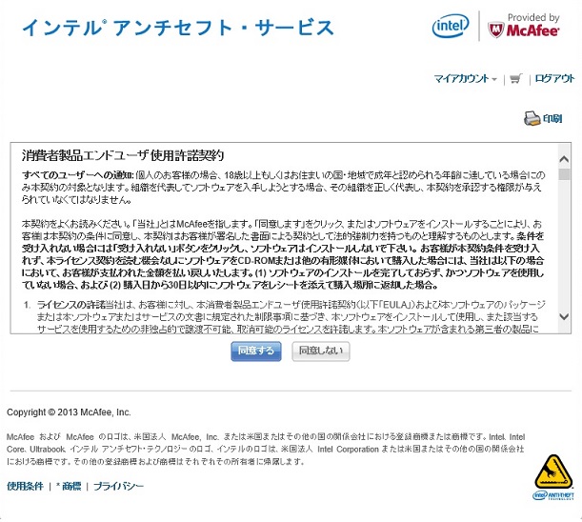Click the license scrollbar up arrow
The height and width of the screenshot is (522, 582).
coord(564,159)
